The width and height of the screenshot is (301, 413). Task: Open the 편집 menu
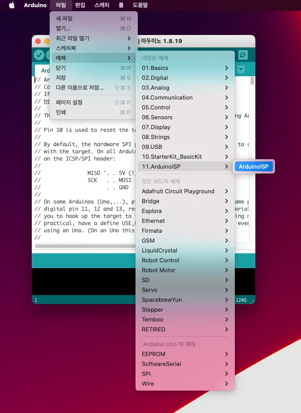point(80,5)
